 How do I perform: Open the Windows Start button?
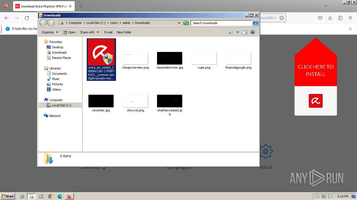tap(8, 196)
